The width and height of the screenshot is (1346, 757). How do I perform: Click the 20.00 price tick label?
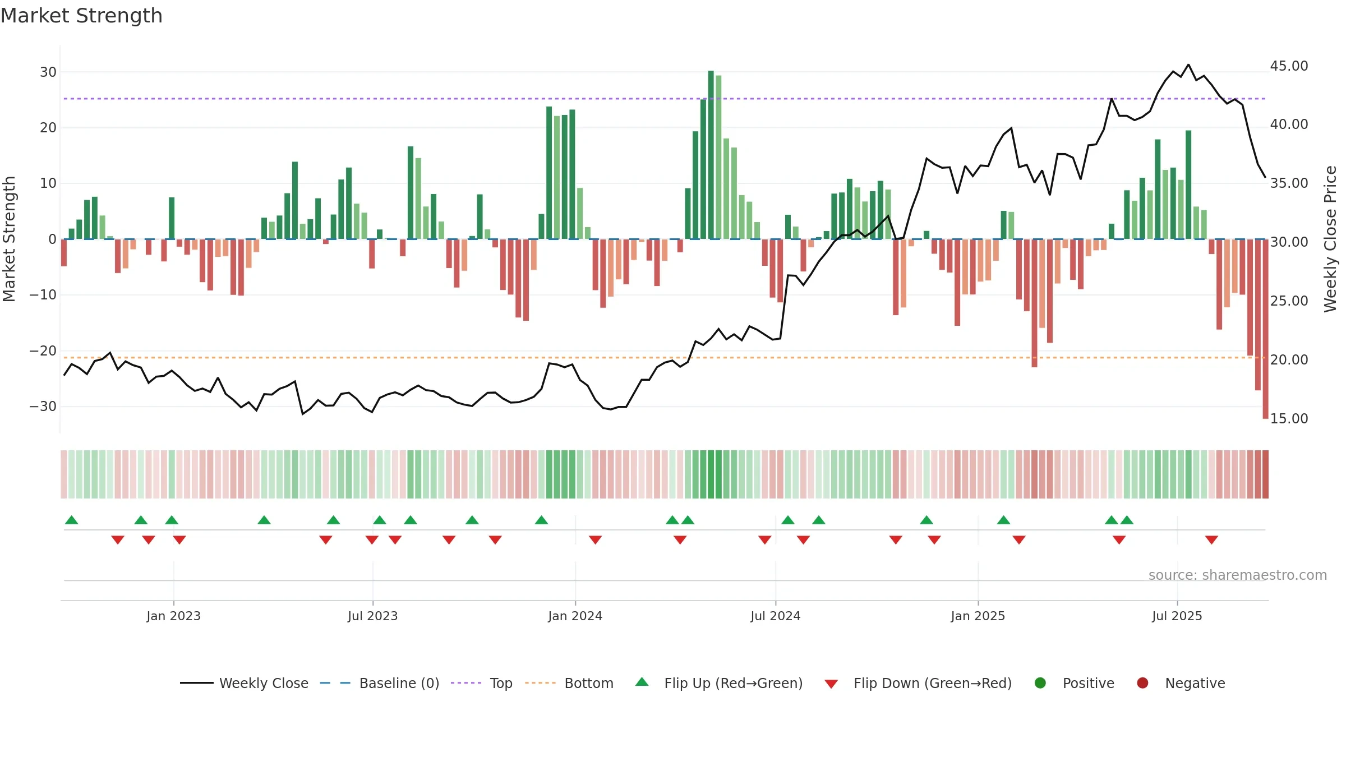(1289, 359)
